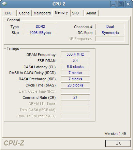Click the CPU-Z window title text

pos(59,4)
